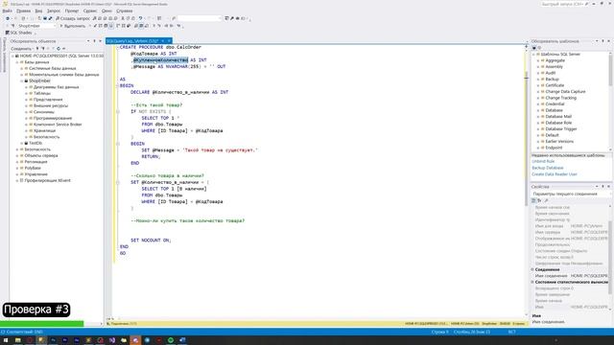Open the Справка menu
Image resolution: width=614 pixels, height=345 pixels.
[x=125, y=11]
